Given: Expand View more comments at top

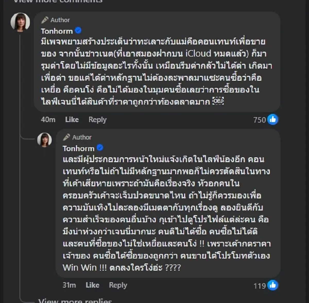Looking at the screenshot, I should pyautogui.click(x=58, y=1).
